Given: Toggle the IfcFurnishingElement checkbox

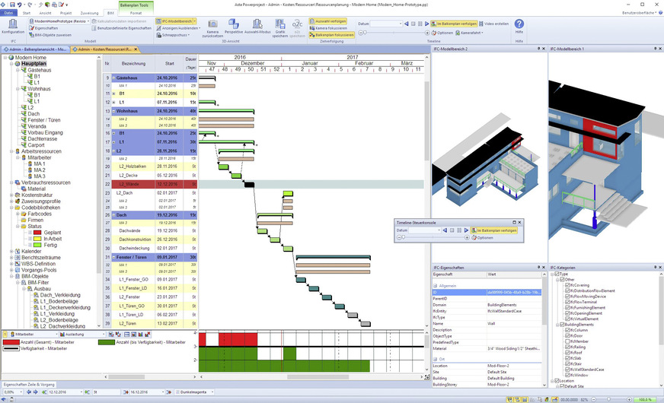Looking at the screenshot, I should (567, 307).
